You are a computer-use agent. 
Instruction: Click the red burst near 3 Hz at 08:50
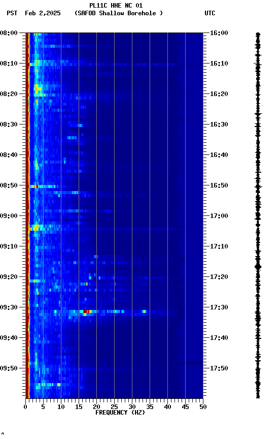[x=35, y=186]
